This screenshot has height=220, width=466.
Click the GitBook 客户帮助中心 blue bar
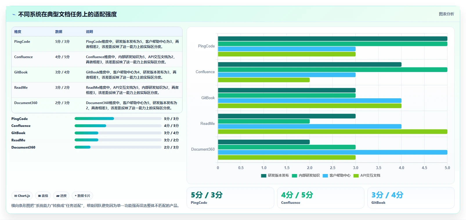tap(310, 101)
